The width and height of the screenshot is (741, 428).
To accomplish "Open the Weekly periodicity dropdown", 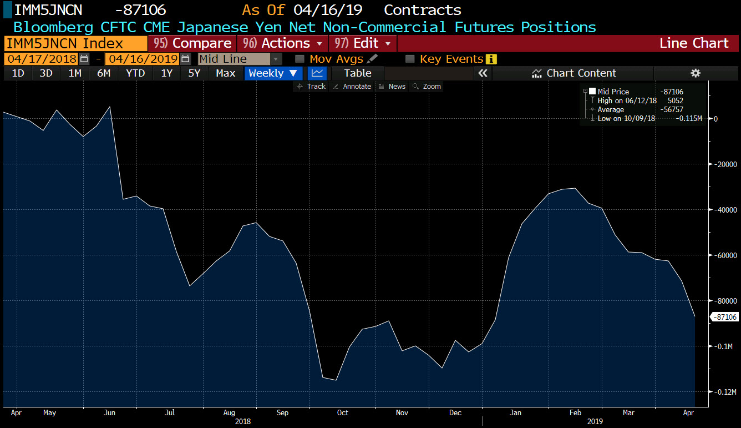I will pos(273,73).
